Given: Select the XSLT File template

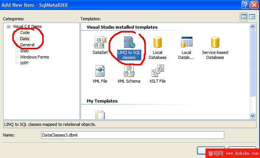Looking at the screenshot, I should (x=157, y=74).
